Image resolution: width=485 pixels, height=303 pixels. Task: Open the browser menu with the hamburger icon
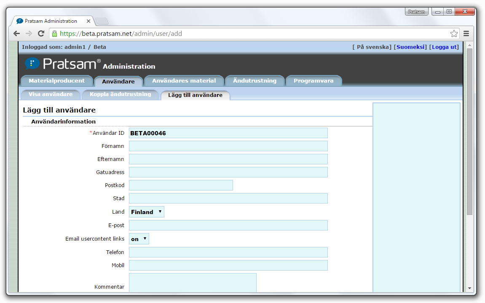[x=466, y=33]
